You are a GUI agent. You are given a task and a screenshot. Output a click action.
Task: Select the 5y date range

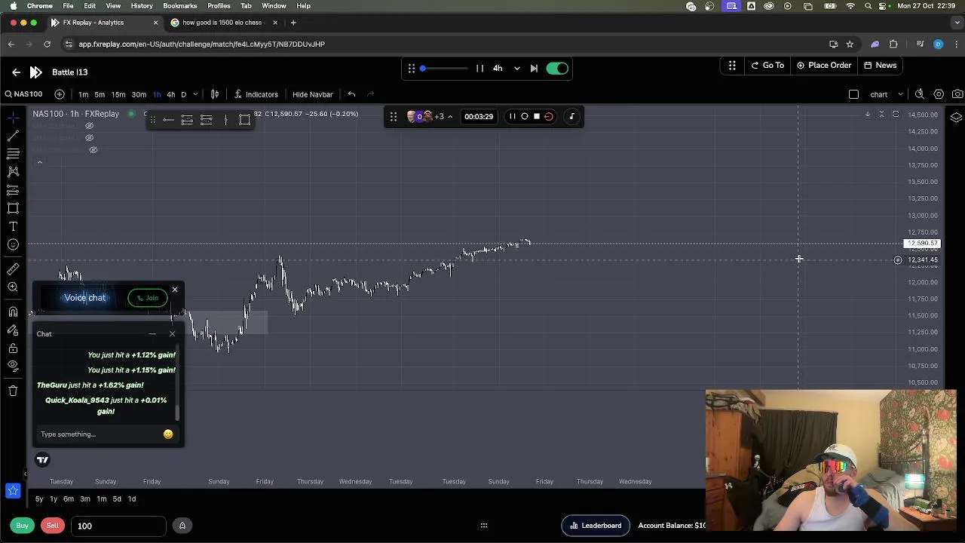pyautogui.click(x=39, y=499)
